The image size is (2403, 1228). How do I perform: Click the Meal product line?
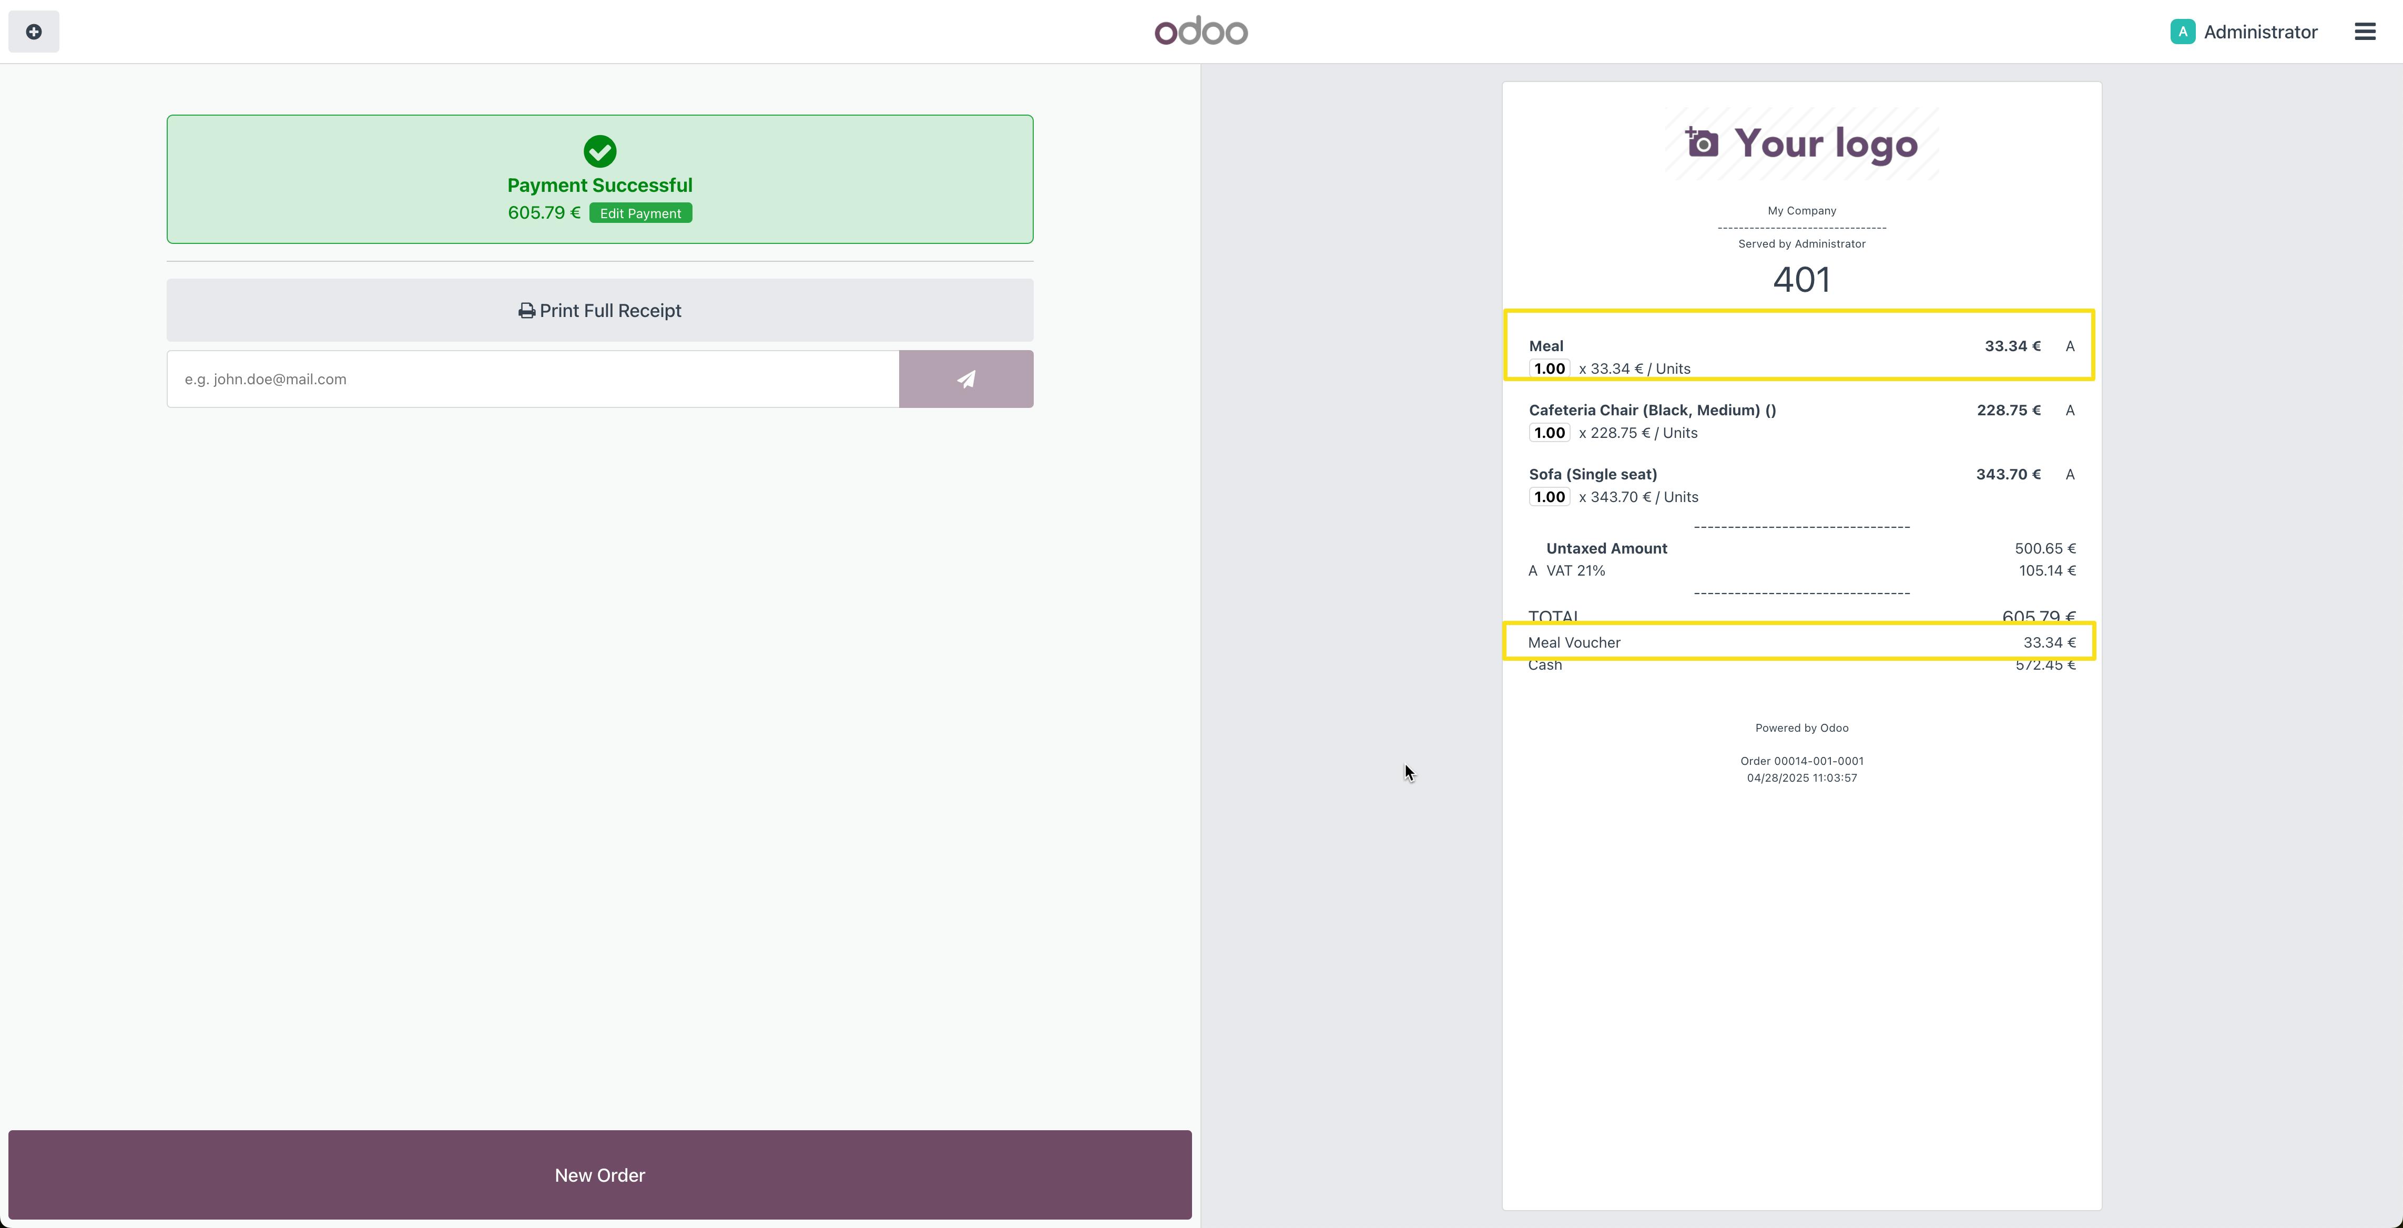click(x=1546, y=346)
